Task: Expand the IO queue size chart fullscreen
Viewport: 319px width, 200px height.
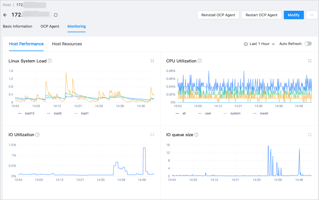Action: (x=310, y=135)
